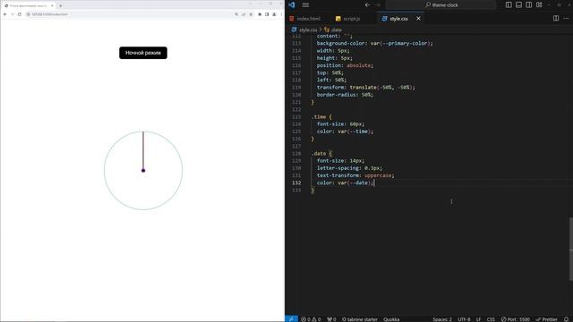Share this page icon in browser

click(244, 14)
